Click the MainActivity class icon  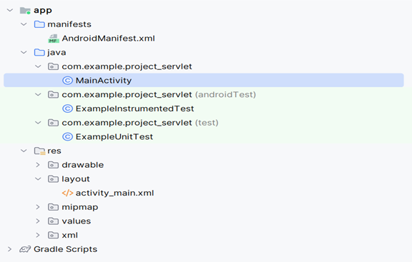[x=67, y=81]
